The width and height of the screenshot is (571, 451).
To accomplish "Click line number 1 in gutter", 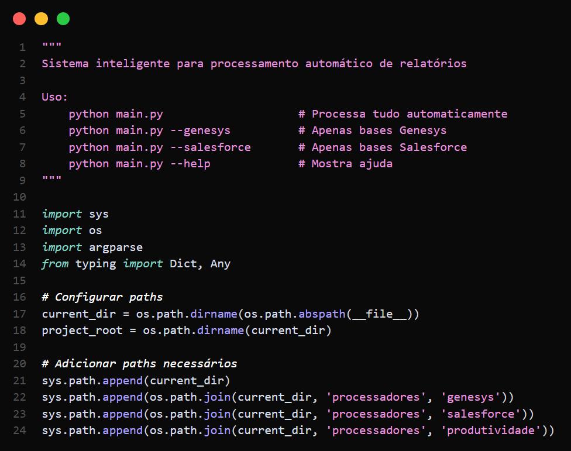I will (23, 47).
